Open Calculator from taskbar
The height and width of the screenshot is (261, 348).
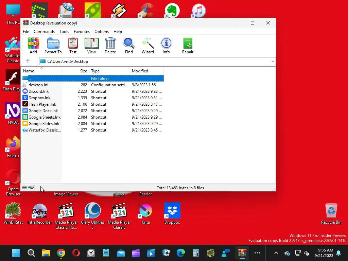pos(195,253)
